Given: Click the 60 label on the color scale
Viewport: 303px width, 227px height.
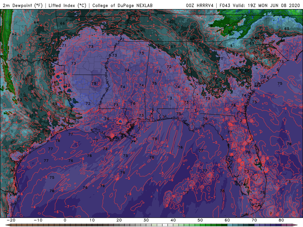Looking at the screenshot, I should click(227, 220).
